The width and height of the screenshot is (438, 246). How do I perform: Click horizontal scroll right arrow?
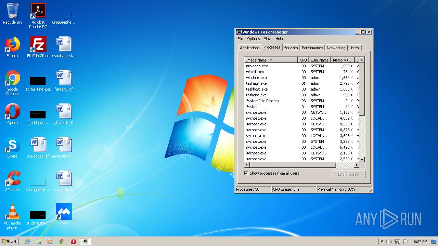pos(356,165)
